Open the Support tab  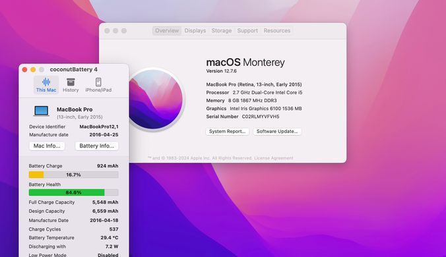(247, 31)
